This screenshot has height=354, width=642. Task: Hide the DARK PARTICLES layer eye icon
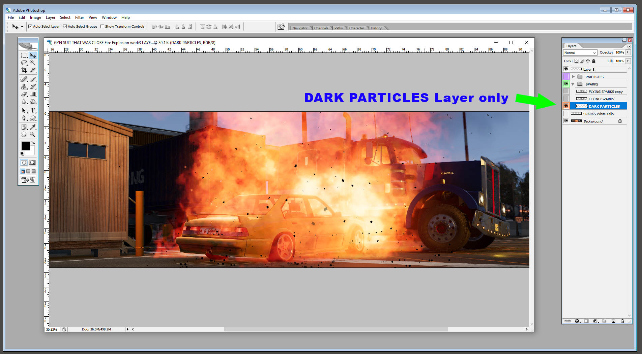point(566,106)
